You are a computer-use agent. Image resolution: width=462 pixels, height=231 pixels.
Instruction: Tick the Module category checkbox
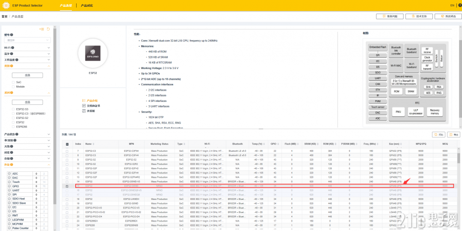tap(13, 87)
